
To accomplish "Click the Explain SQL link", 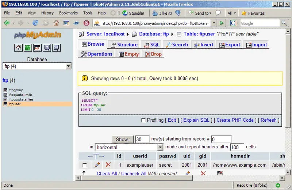I will [196, 120].
